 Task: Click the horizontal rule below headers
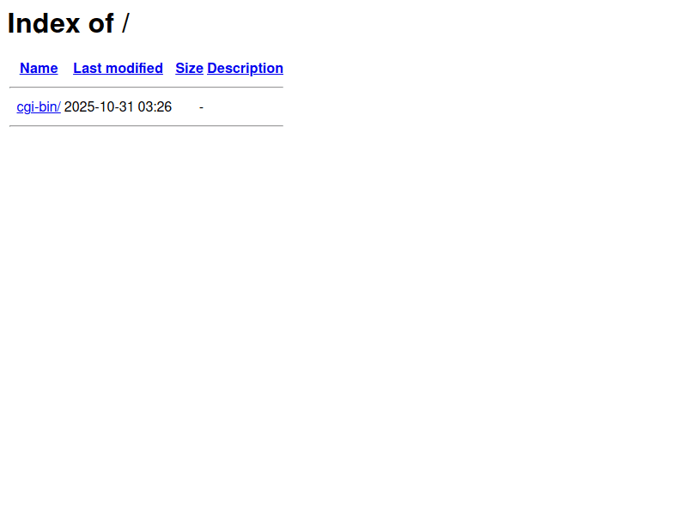coord(146,88)
